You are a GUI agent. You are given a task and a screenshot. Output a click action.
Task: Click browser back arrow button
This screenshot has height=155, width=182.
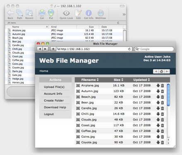point(40,49)
